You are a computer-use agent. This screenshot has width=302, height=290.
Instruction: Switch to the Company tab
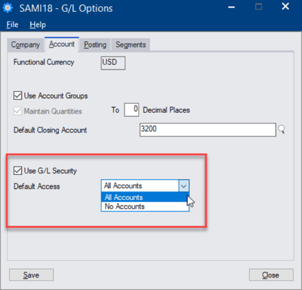tap(26, 45)
